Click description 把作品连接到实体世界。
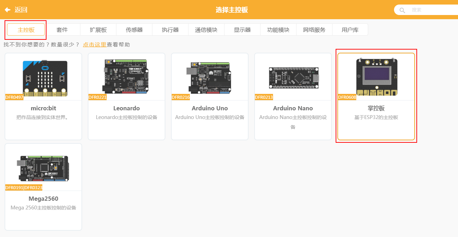 point(43,117)
